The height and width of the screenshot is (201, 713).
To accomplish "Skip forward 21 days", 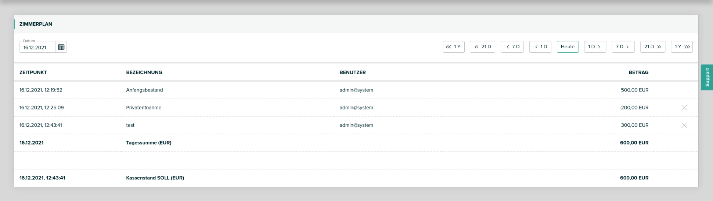I will [x=652, y=47].
